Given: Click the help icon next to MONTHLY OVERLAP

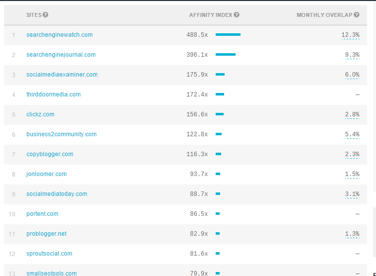Looking at the screenshot, I should coord(357,15).
